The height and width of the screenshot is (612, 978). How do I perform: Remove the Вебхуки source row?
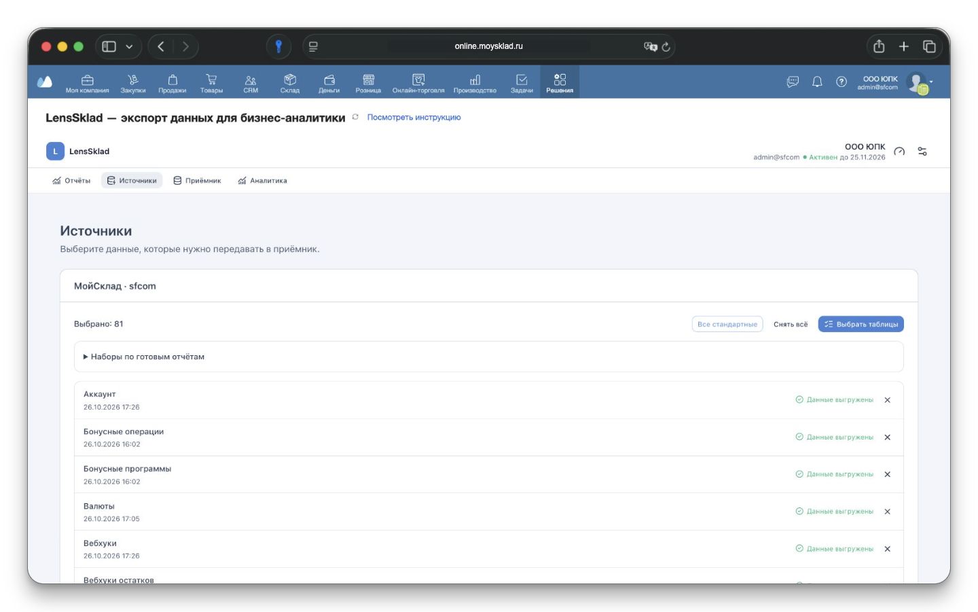point(887,549)
